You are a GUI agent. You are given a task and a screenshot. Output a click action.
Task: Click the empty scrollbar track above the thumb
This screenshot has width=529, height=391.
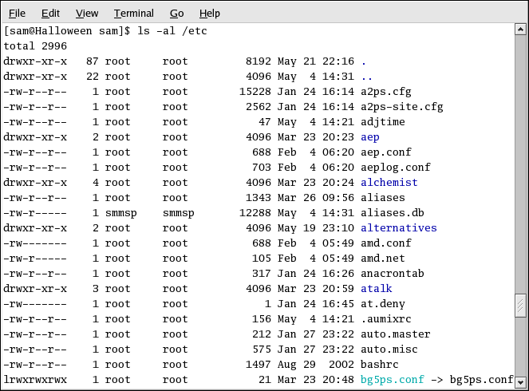click(x=520, y=160)
